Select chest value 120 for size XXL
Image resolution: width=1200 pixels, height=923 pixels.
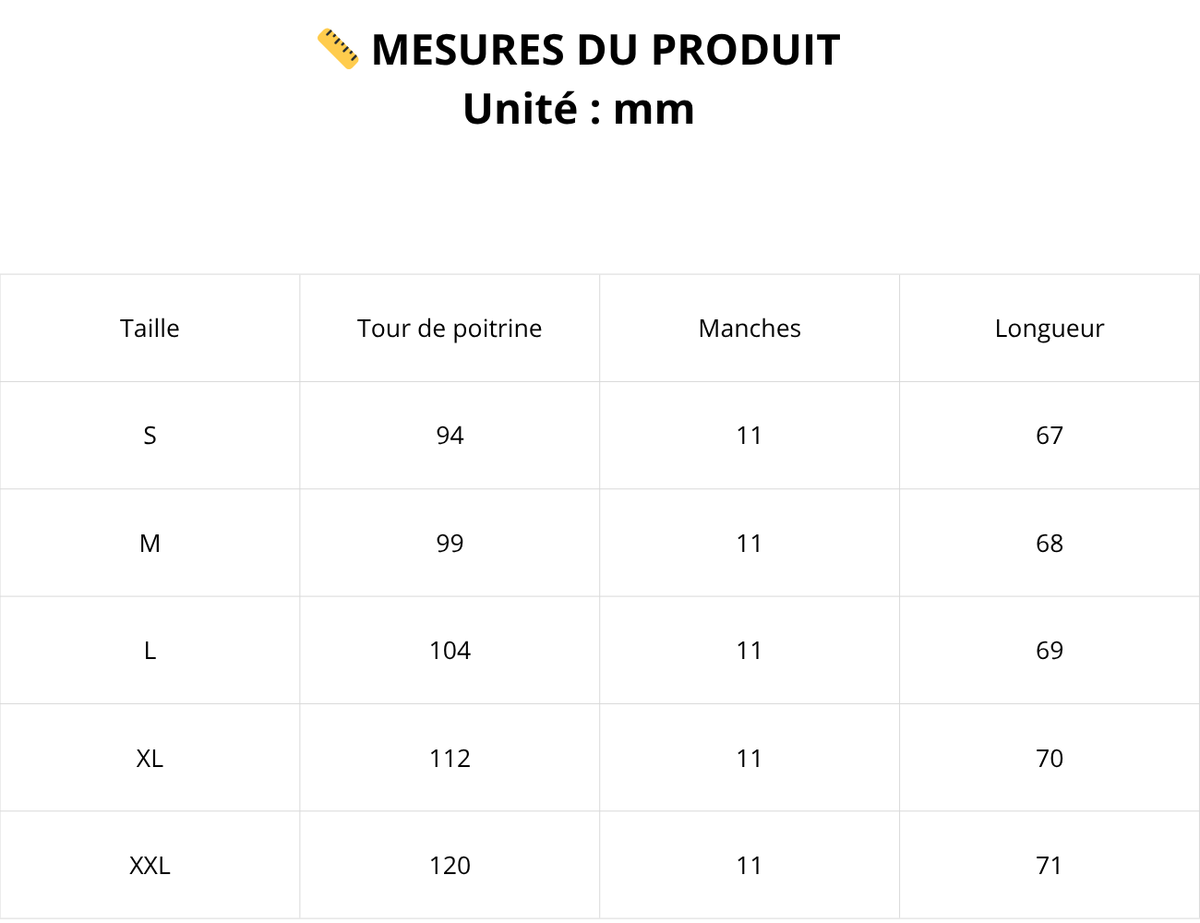click(450, 866)
